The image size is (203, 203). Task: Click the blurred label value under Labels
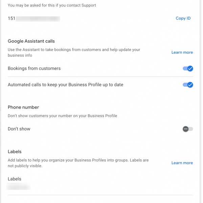[19, 186]
